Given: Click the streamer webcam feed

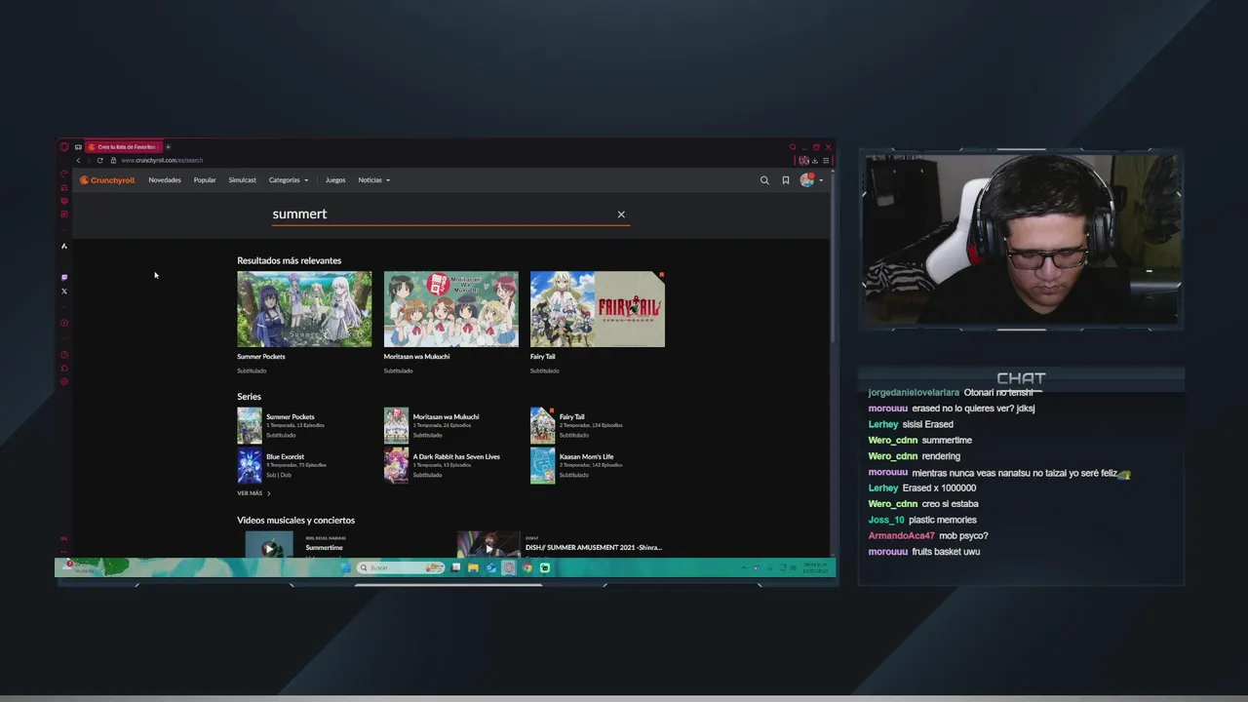Looking at the screenshot, I should click(x=1021, y=240).
